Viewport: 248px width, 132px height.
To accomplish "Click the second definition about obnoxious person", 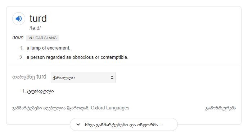I will (x=77, y=57).
